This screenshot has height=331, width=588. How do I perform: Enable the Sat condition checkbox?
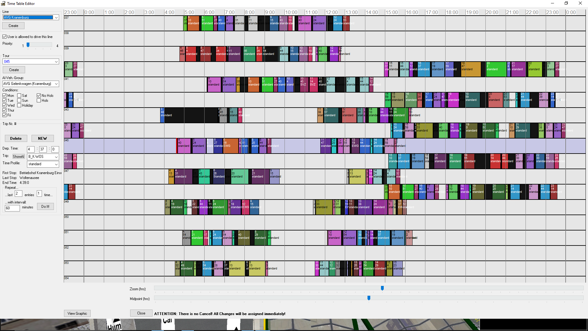coord(19,96)
